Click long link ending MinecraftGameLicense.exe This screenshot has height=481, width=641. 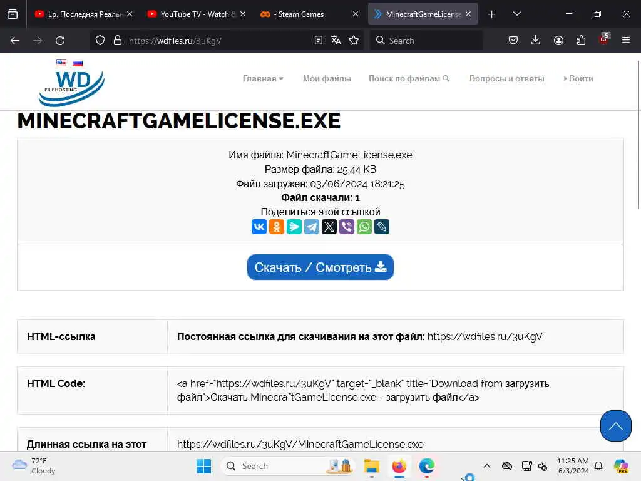[x=300, y=444]
